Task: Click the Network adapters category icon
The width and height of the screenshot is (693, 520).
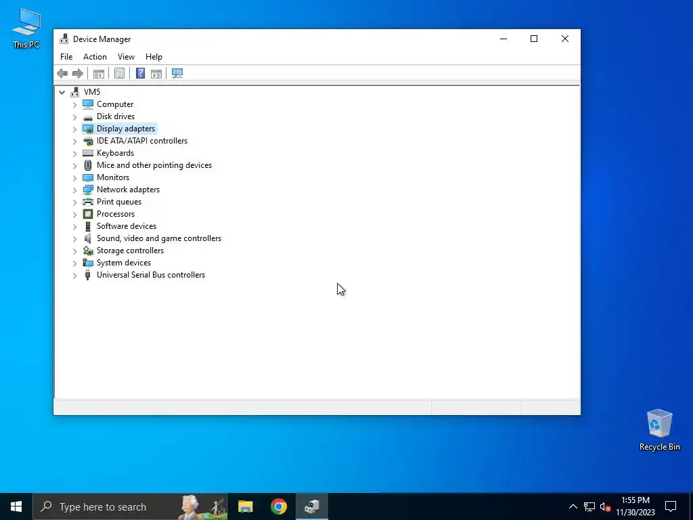Action: point(88,190)
